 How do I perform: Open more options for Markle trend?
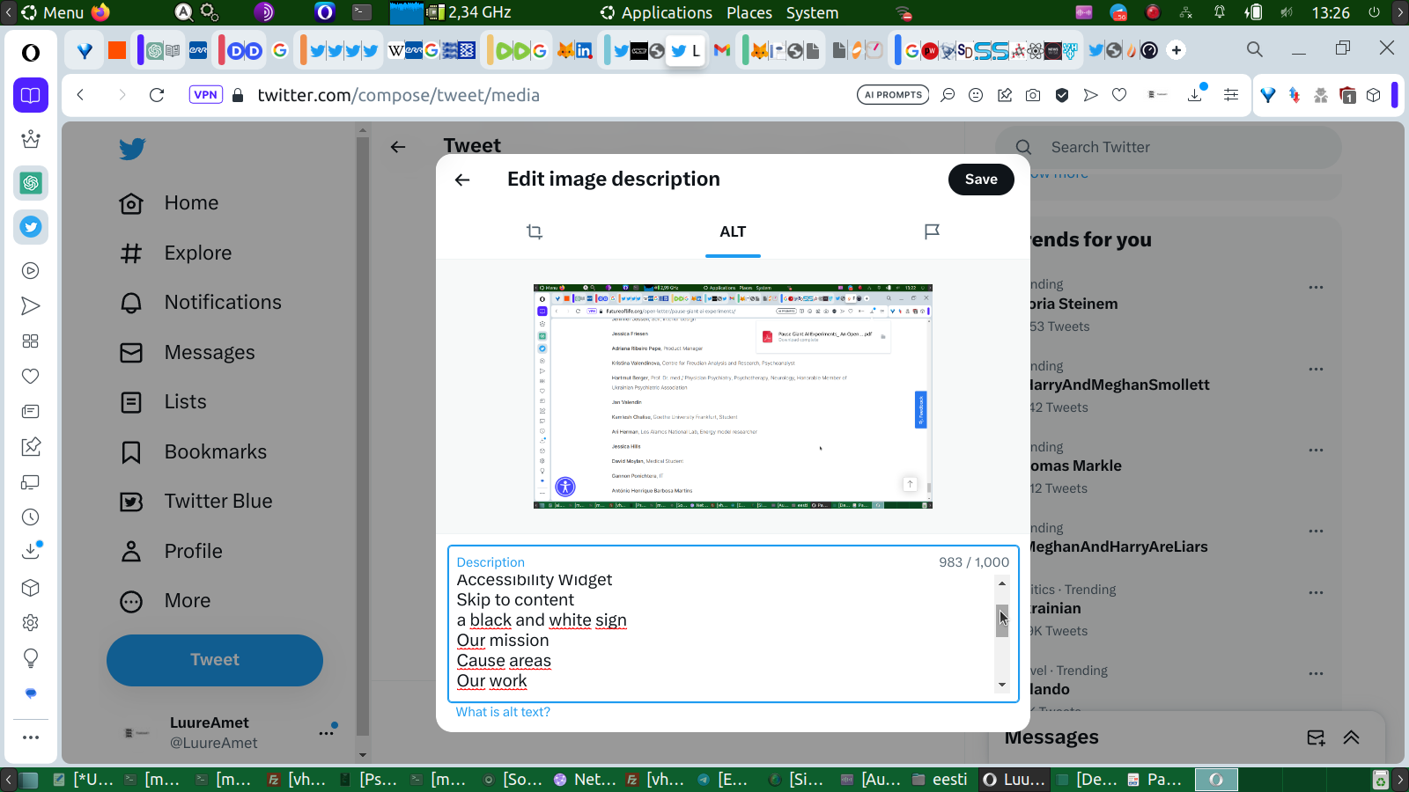coord(1316,451)
